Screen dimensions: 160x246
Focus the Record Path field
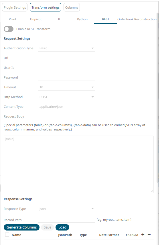tap(66, 220)
